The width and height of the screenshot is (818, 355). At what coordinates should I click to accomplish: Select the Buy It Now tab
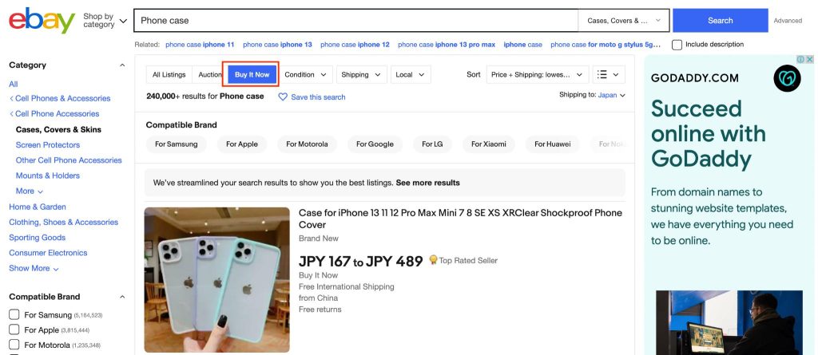tap(252, 74)
